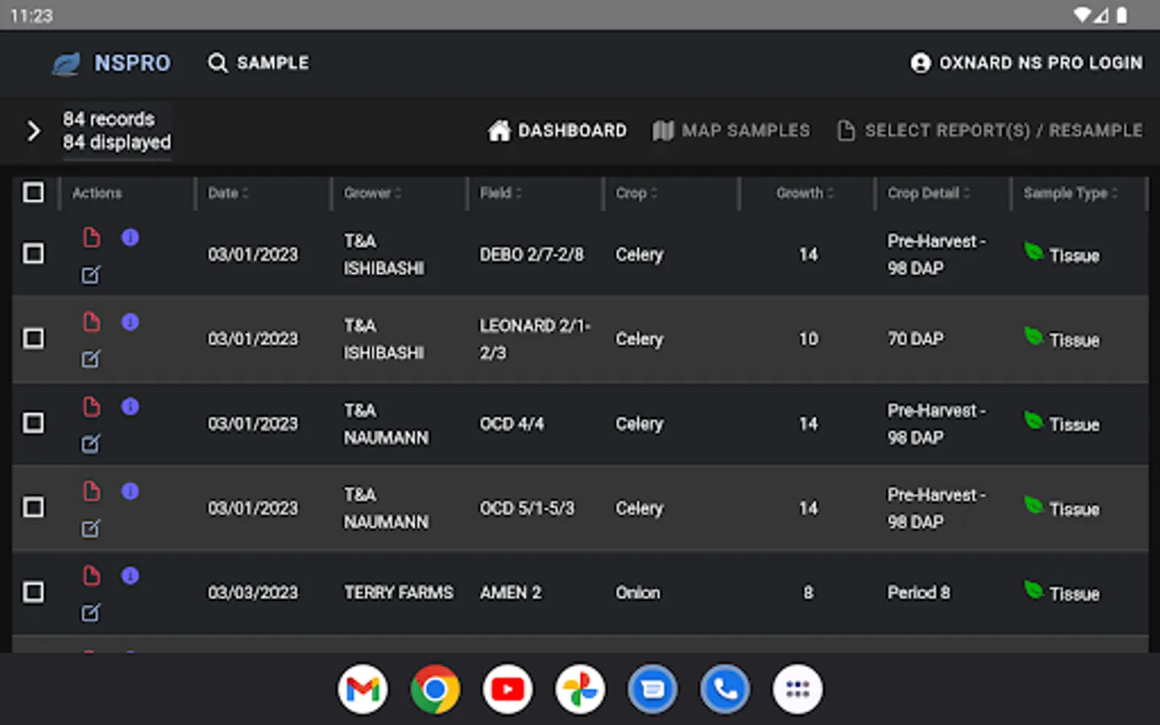Toggle the select-all checkbox in table header
The width and height of the screenshot is (1160, 725).
pyautogui.click(x=34, y=193)
